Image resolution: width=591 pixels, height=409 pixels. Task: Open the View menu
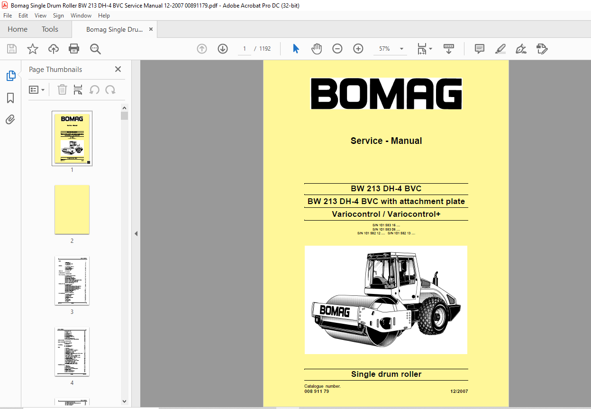coord(40,16)
